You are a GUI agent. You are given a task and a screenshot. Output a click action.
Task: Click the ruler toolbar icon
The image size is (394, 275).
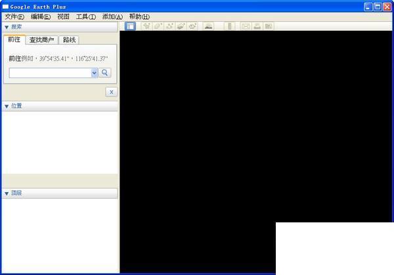tap(229, 26)
